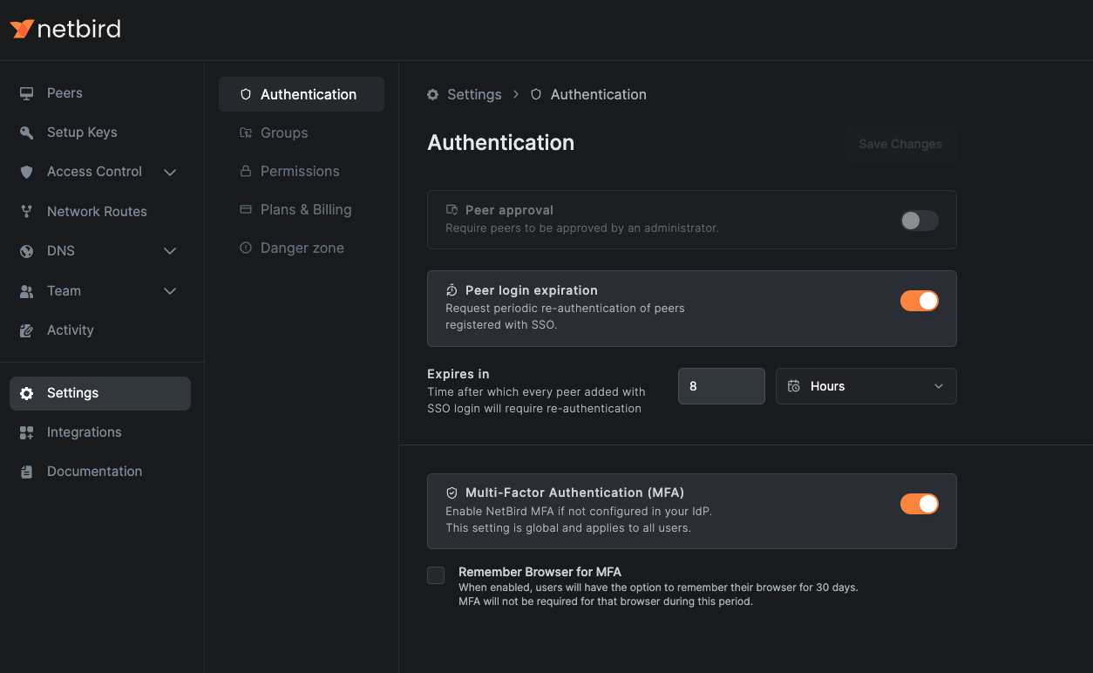Expand the Team menu chevron
The image size is (1093, 673).
170,291
